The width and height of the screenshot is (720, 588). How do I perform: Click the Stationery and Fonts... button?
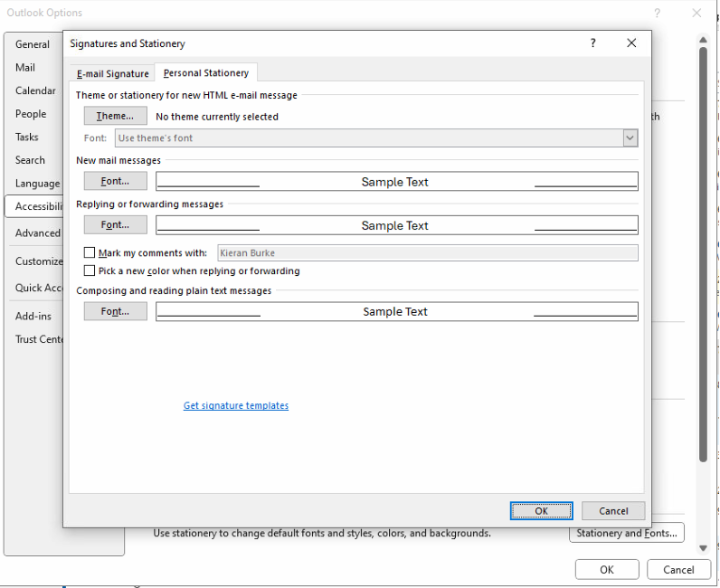[626, 533]
